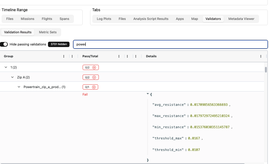Click min_resistance value 0.015376030351145787
Screen dimensions: 269x164
pos(210,127)
